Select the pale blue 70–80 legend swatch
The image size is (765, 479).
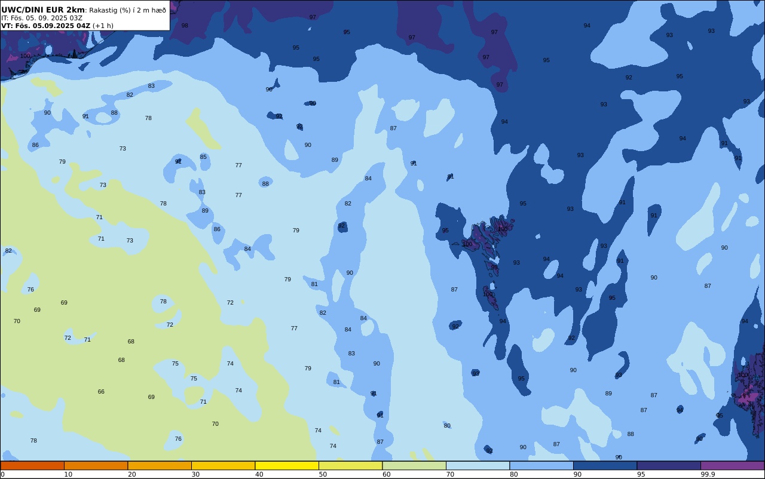pyautogui.click(x=478, y=465)
